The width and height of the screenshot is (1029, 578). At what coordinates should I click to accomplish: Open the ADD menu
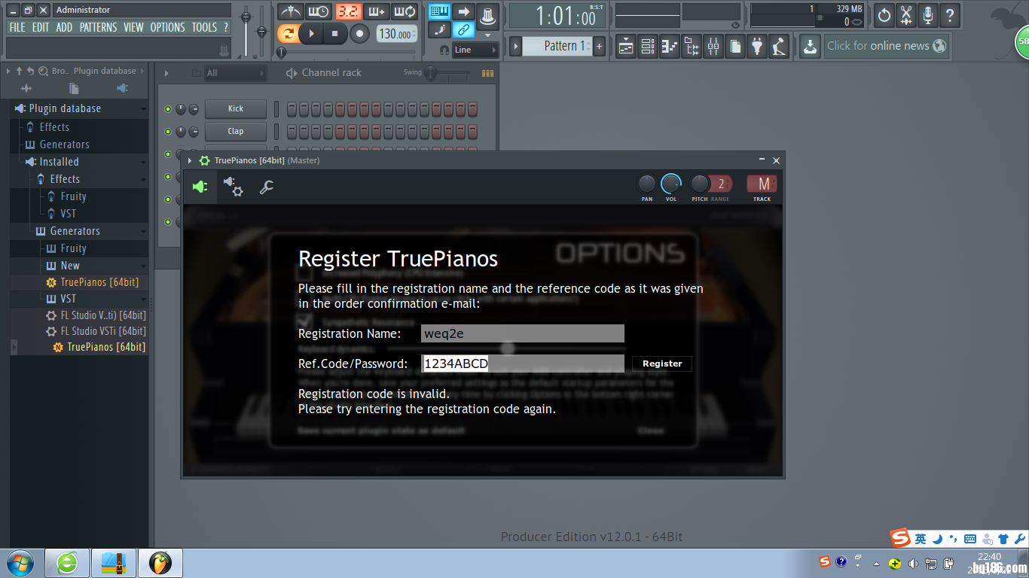coord(65,27)
